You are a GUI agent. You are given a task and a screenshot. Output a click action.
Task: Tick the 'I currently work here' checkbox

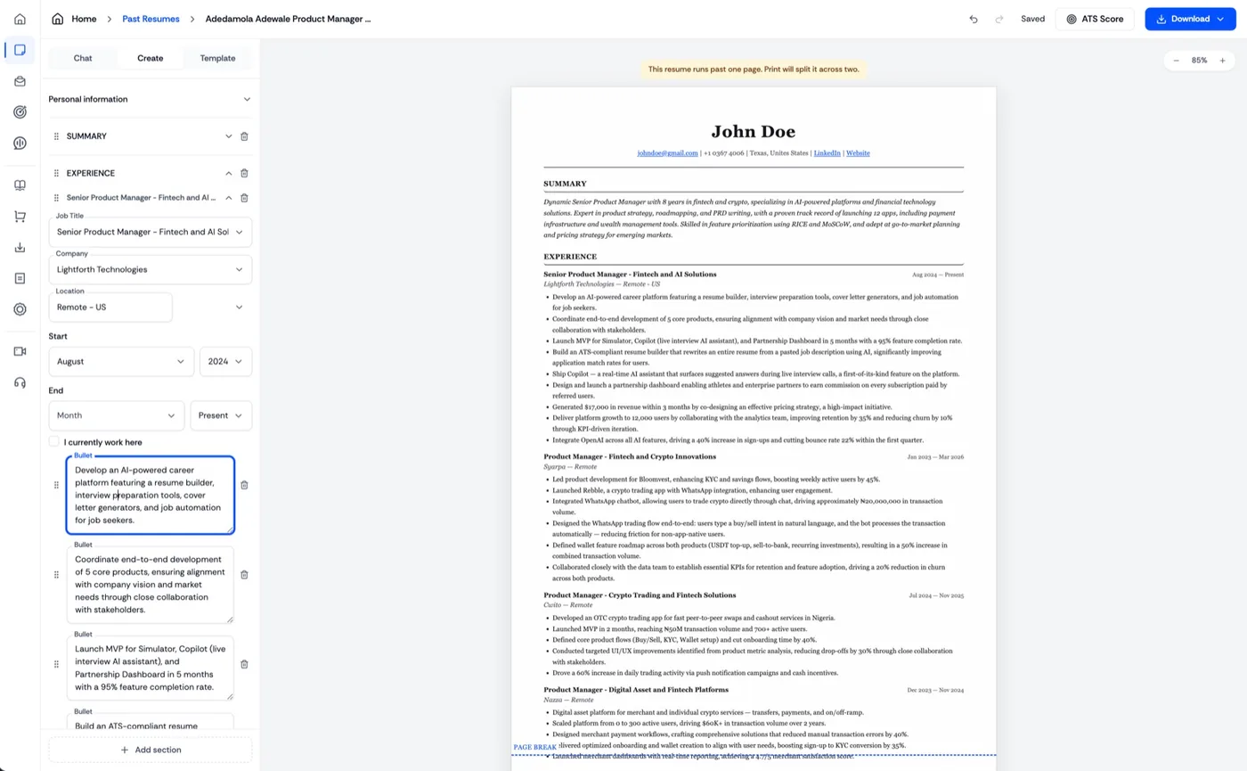coord(54,441)
